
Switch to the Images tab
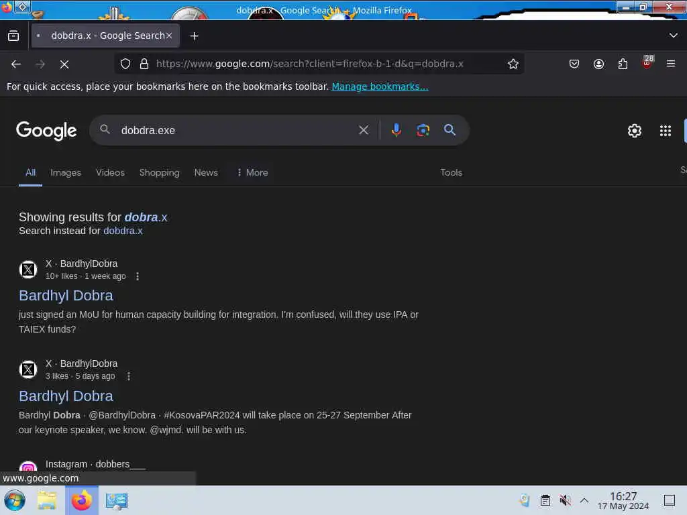click(66, 172)
